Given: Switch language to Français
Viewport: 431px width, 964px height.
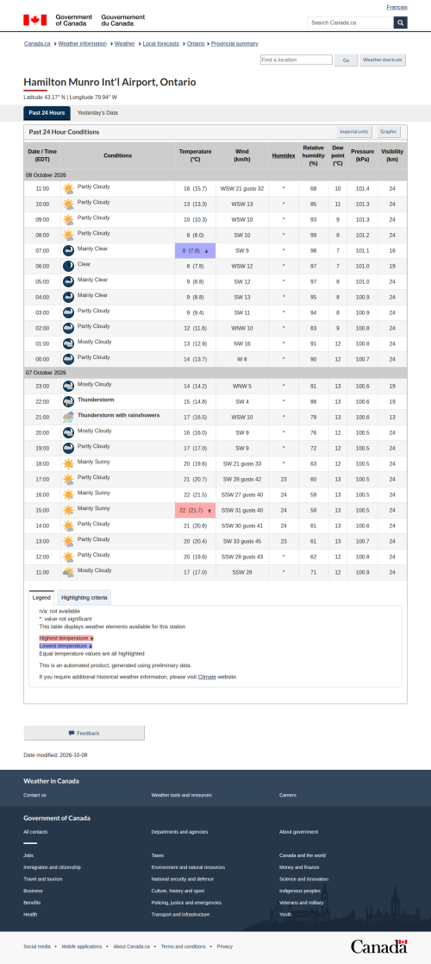Looking at the screenshot, I should (397, 7).
